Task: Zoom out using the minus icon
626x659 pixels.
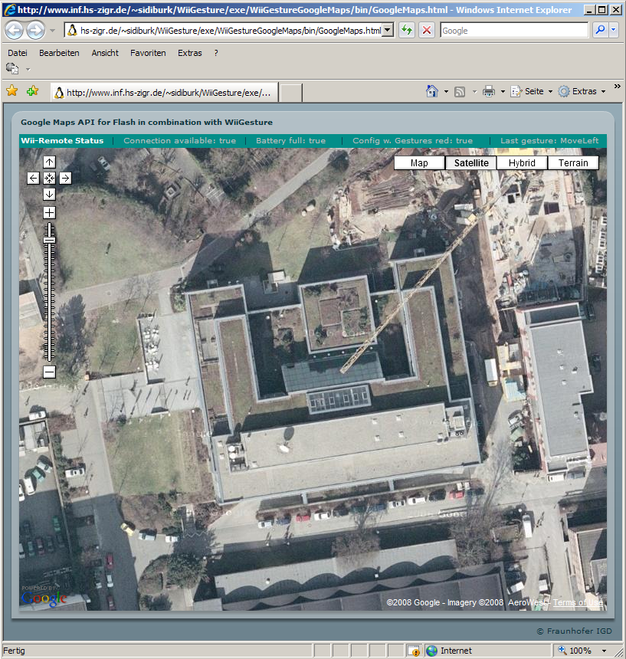Action: click(x=49, y=372)
